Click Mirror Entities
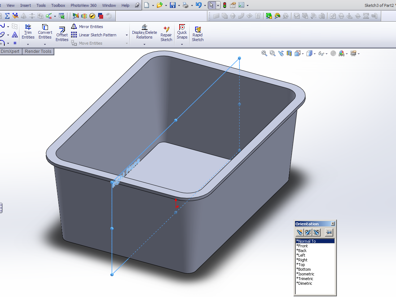The height and width of the screenshot is (297, 396). point(87,27)
